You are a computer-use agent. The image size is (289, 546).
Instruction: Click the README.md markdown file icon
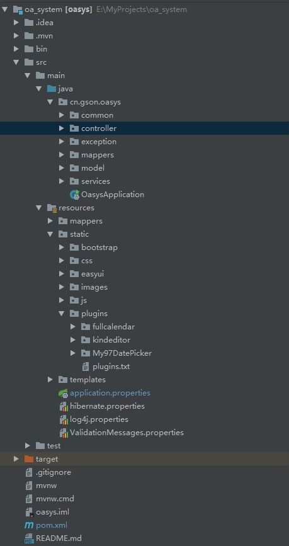29,538
